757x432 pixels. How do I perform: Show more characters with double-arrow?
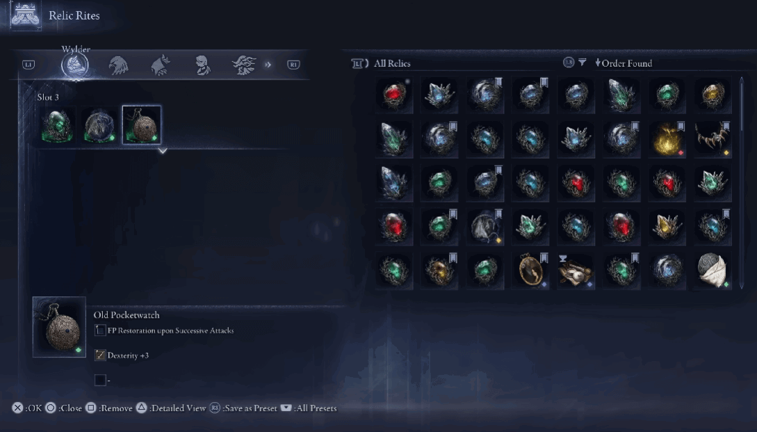pyautogui.click(x=268, y=65)
